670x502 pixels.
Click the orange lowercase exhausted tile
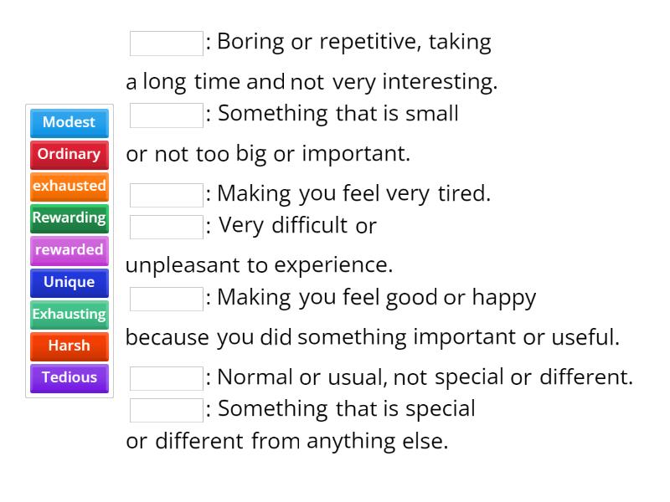[x=70, y=186]
